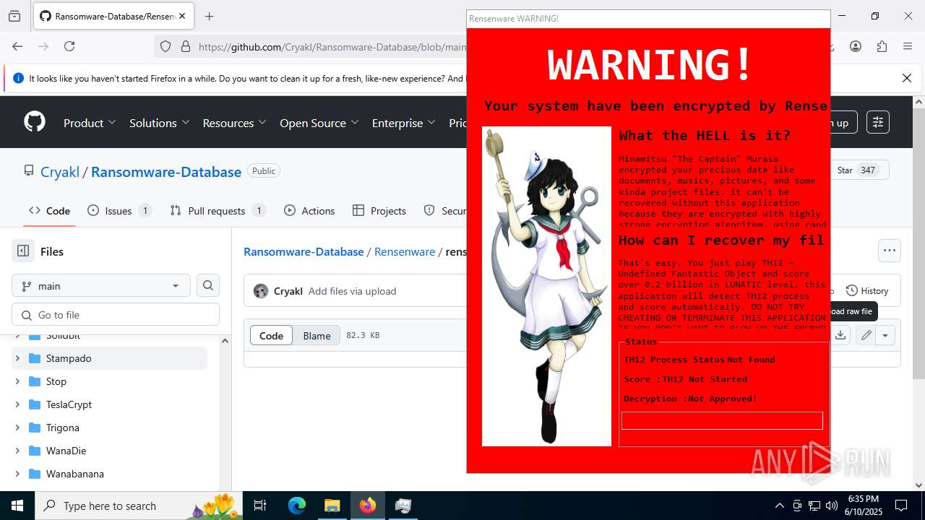This screenshot has width=925, height=520.
Task: Open GitHub appearance settings button
Action: click(x=878, y=122)
